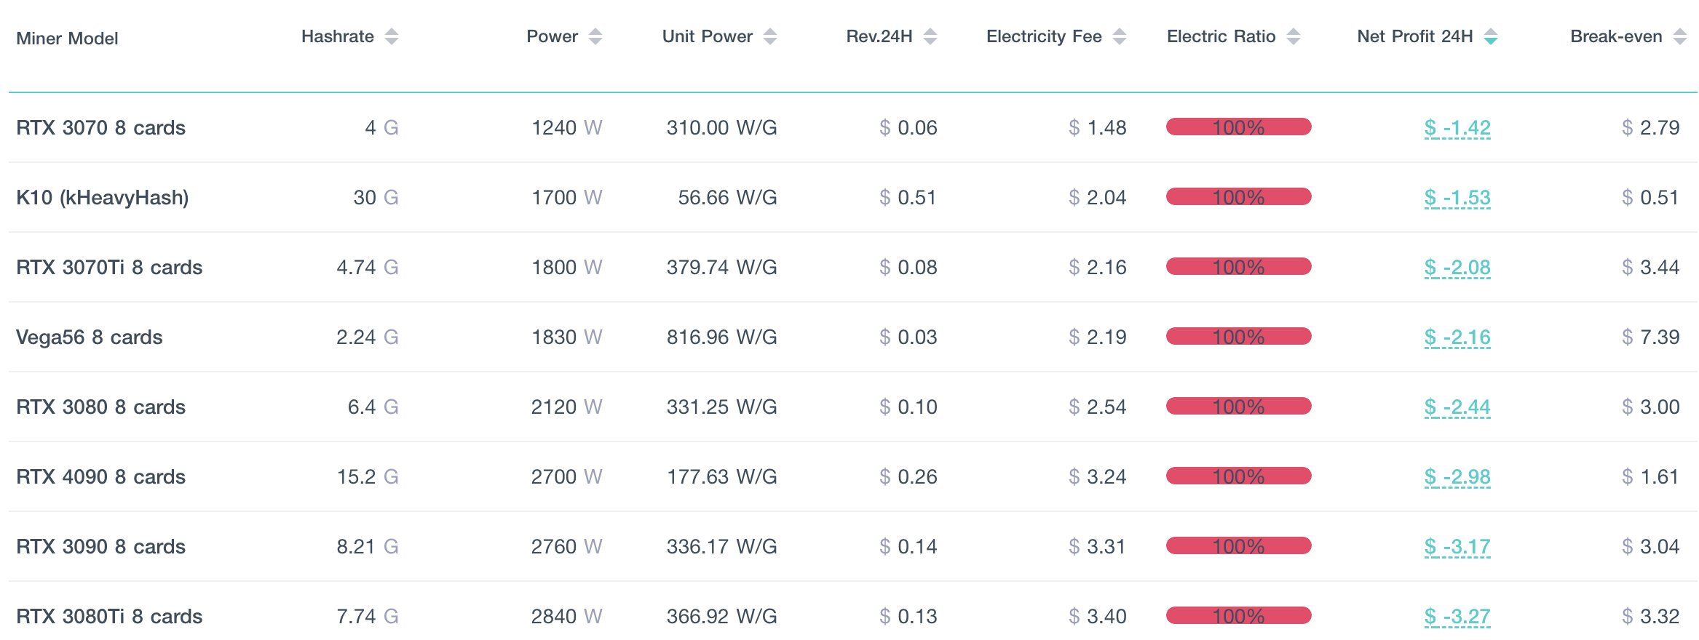
Task: Click Rev.24H sort arrow icon
Action: [930, 36]
